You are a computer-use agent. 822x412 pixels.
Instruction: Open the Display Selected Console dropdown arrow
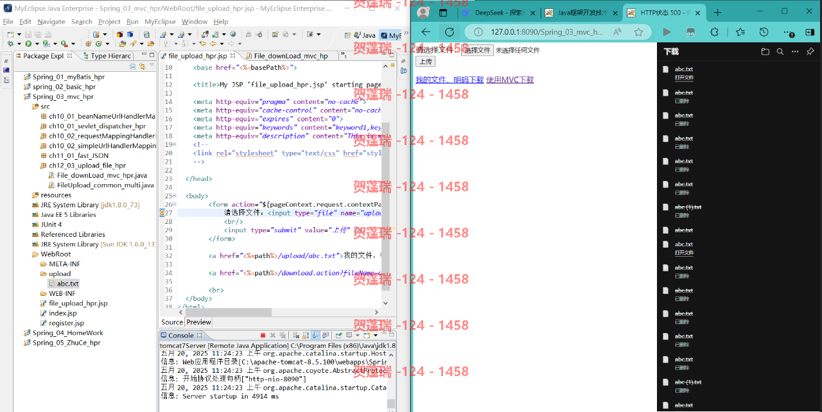[358, 336]
